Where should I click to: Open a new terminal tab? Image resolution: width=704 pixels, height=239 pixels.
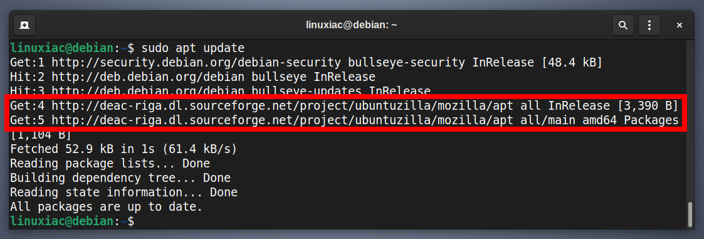24,25
